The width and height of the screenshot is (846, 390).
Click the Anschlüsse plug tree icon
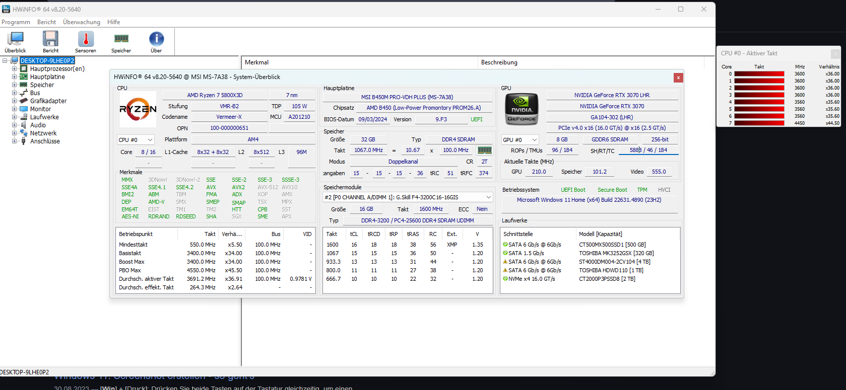pyautogui.click(x=23, y=141)
